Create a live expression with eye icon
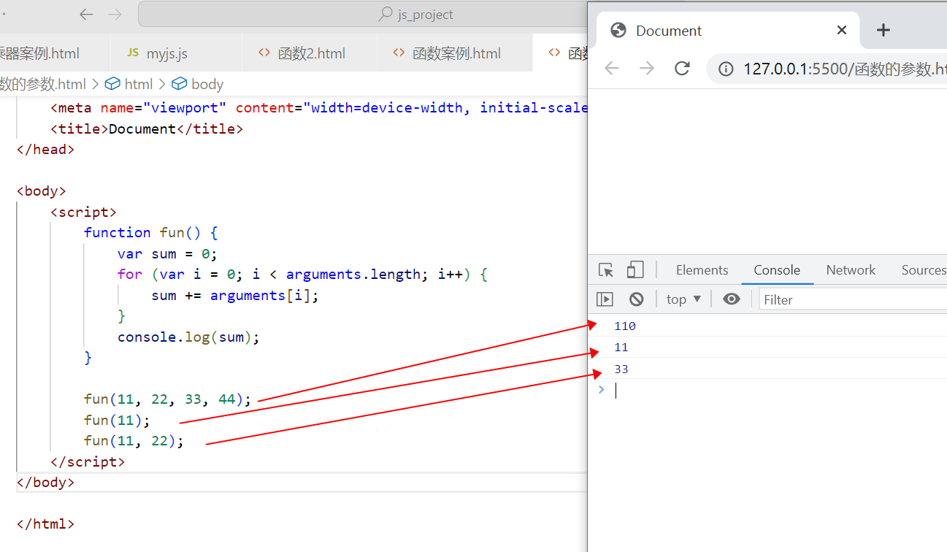Screen dimensions: 947x552 coord(731,299)
